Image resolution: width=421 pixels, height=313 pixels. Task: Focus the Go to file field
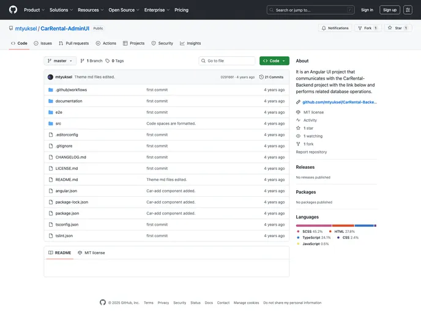pyautogui.click(x=227, y=61)
